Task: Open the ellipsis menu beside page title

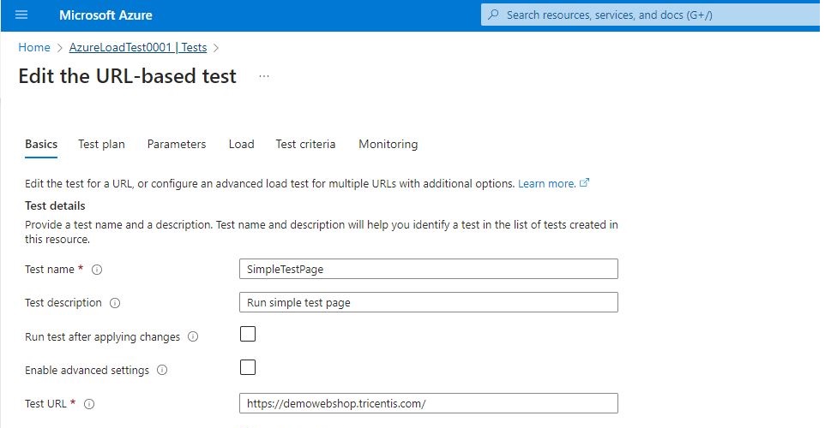Action: pos(263,76)
